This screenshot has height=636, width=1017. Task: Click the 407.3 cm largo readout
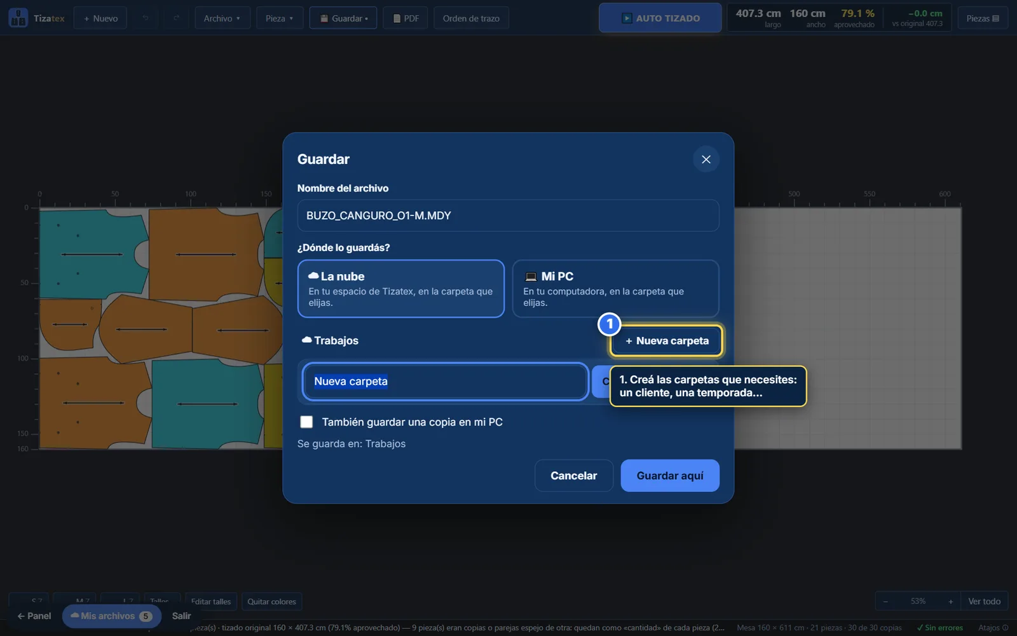[758, 18]
